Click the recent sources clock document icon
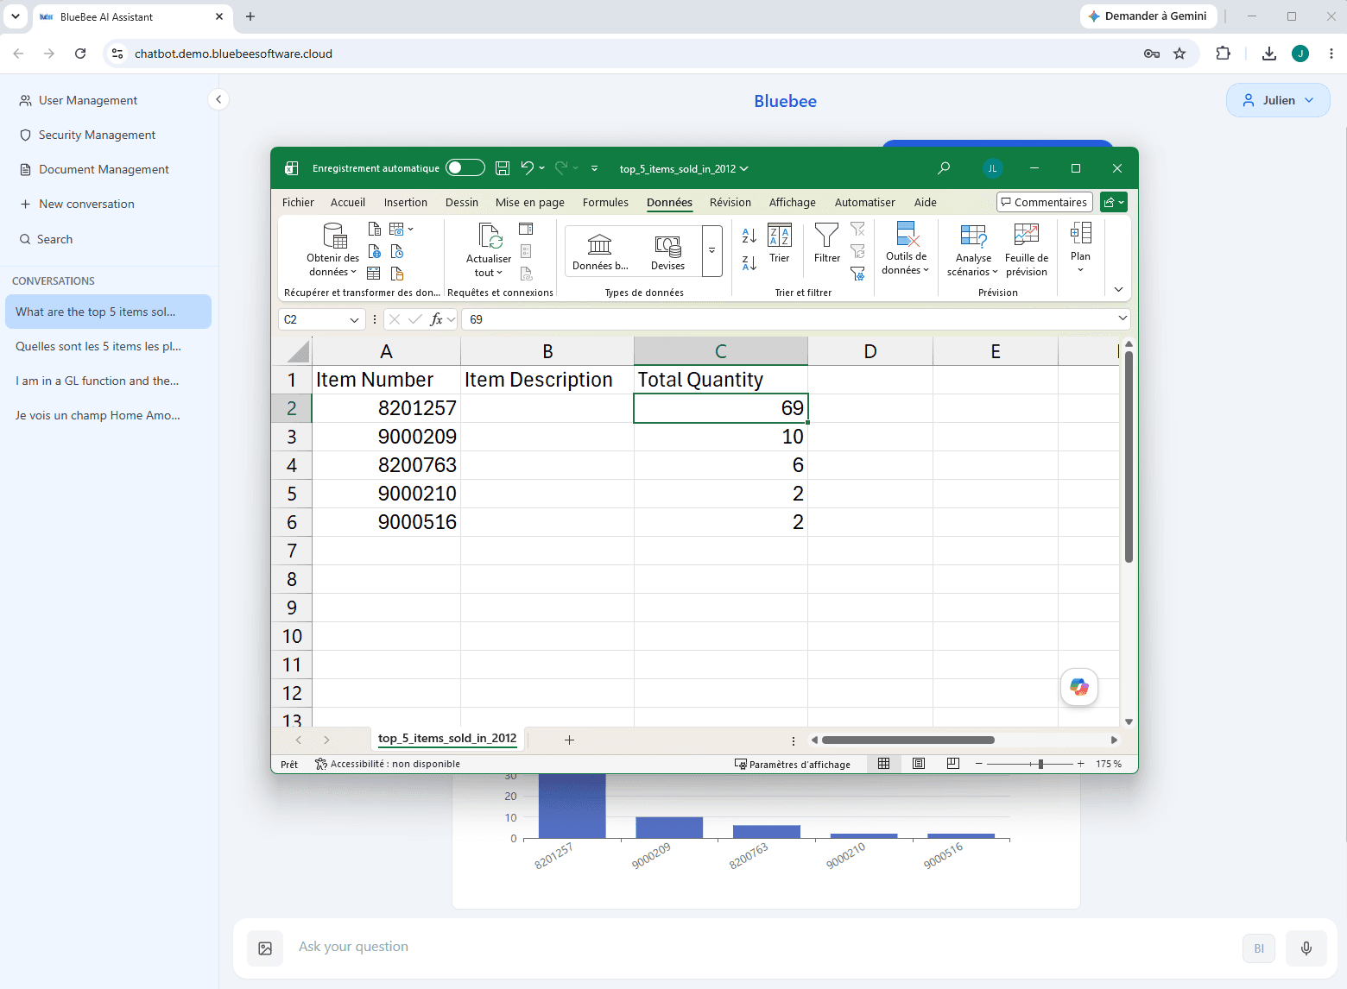 coord(397,251)
